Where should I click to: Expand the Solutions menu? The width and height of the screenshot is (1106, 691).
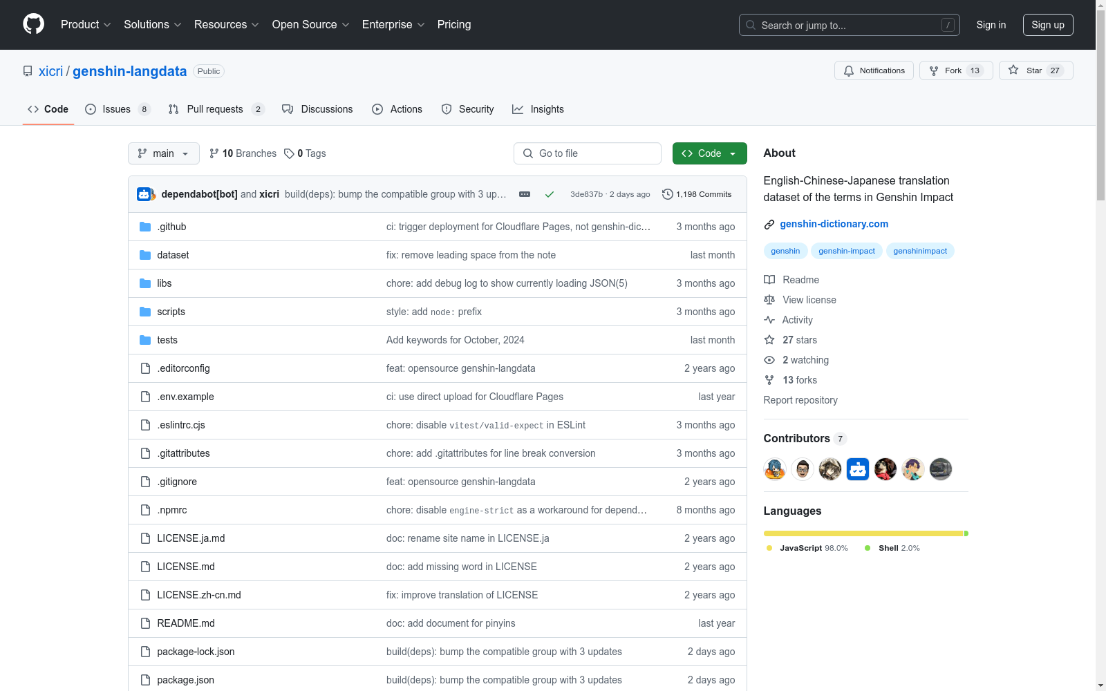[153, 24]
